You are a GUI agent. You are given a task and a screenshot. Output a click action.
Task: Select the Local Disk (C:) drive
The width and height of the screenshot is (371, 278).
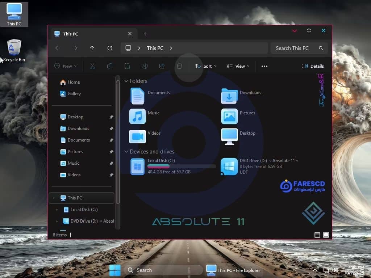pos(138,167)
